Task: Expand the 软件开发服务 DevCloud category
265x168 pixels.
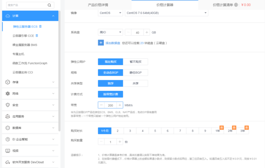Action: pyautogui.click(x=53, y=162)
